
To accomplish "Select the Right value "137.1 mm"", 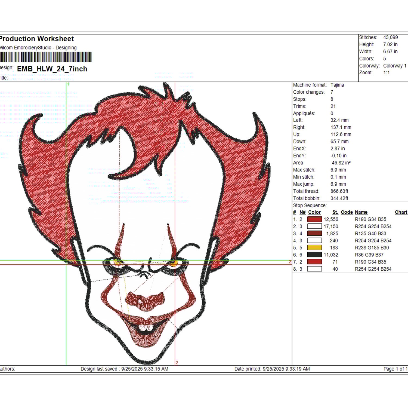I will (x=341, y=127).
